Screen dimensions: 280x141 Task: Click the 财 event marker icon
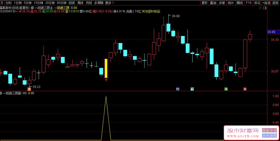(178, 89)
